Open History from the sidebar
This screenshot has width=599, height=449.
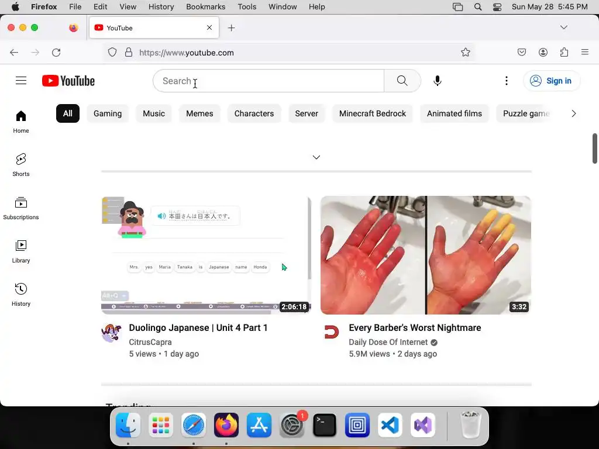coord(21,295)
